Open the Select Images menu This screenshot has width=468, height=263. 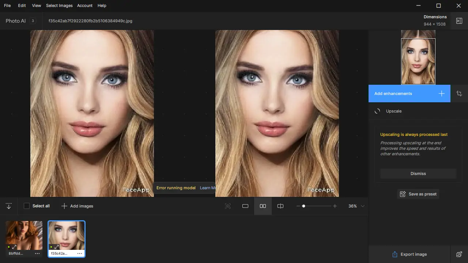click(x=59, y=5)
